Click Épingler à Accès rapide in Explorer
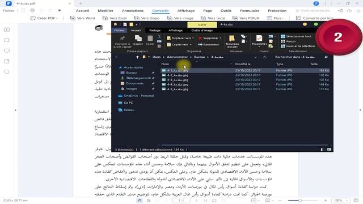The image size is (363, 204). coord(123,41)
